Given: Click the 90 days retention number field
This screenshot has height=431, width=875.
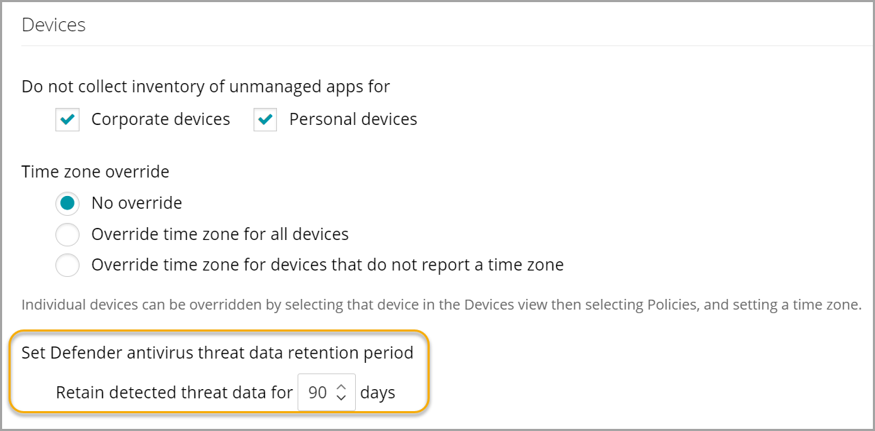Looking at the screenshot, I should point(317,393).
